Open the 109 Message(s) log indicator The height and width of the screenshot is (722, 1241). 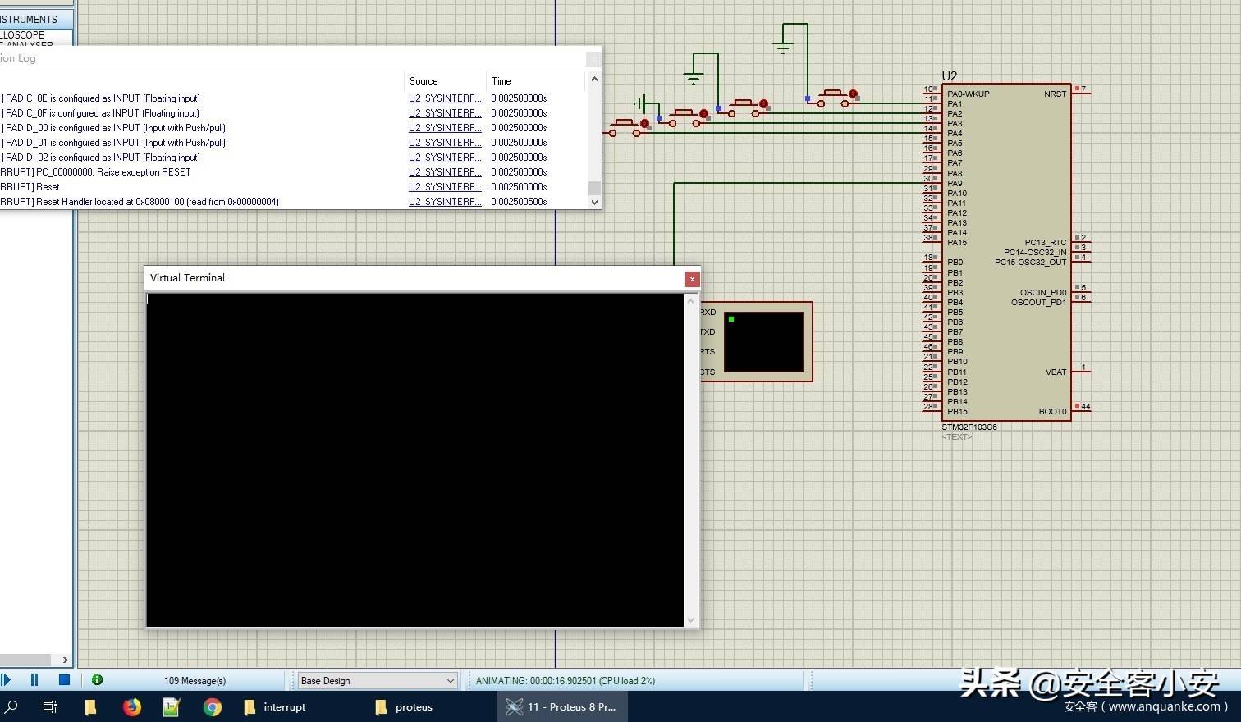195,680
